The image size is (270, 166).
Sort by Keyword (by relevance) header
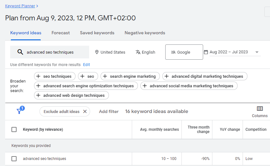coord(43,129)
